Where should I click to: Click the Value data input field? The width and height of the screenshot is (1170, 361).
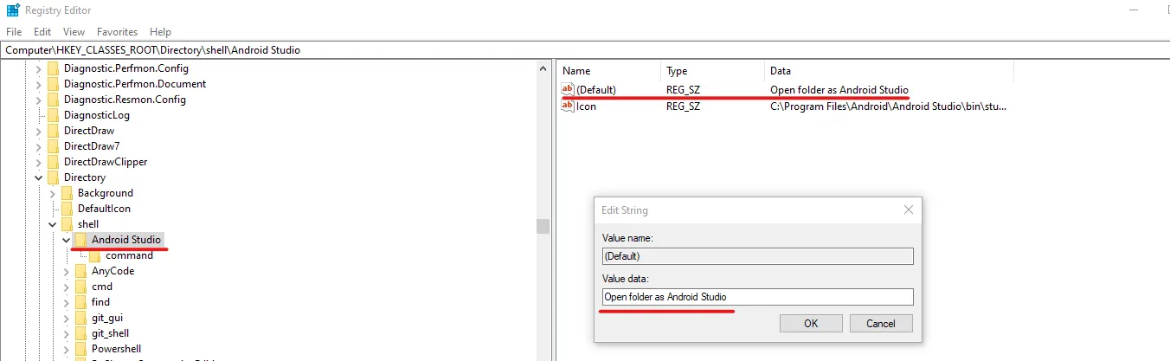758,297
